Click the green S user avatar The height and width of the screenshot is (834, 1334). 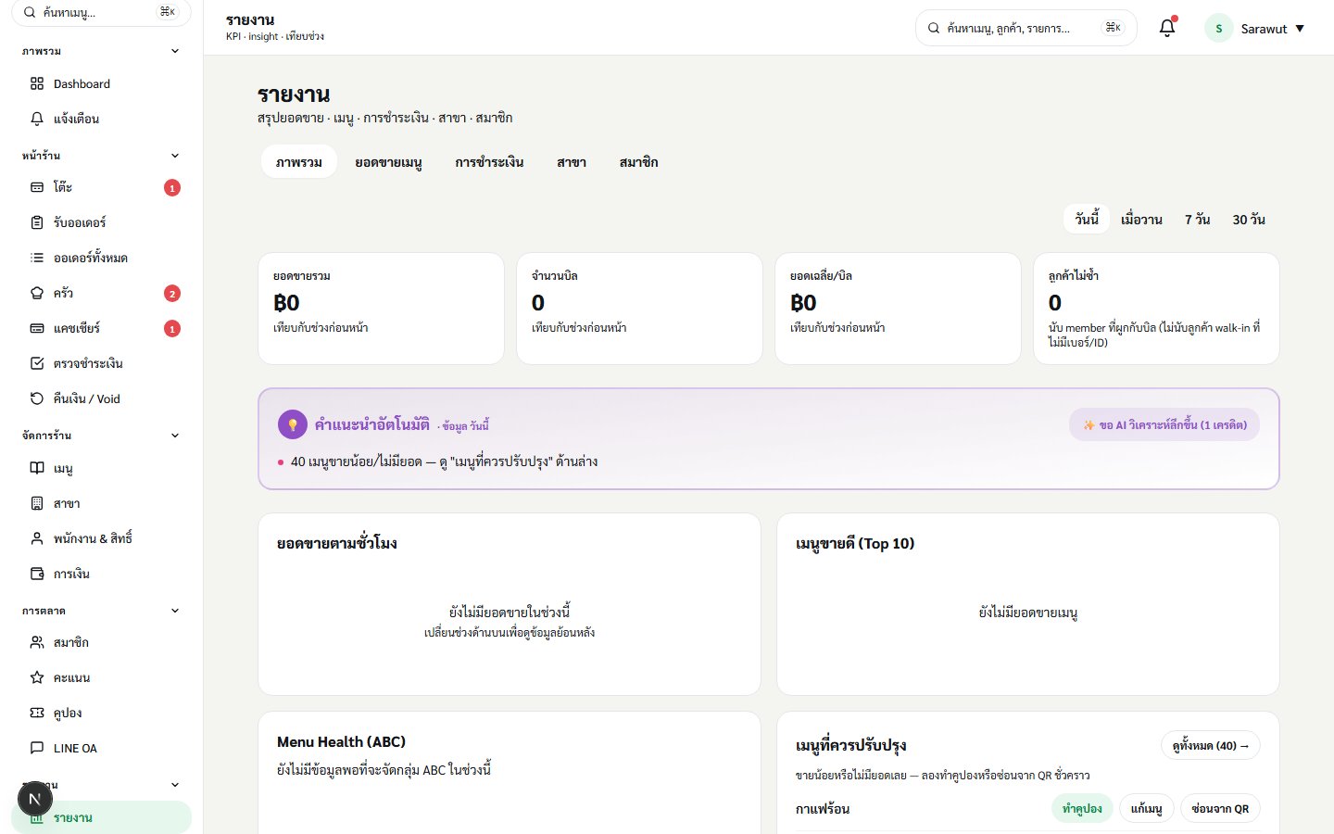1218,29
